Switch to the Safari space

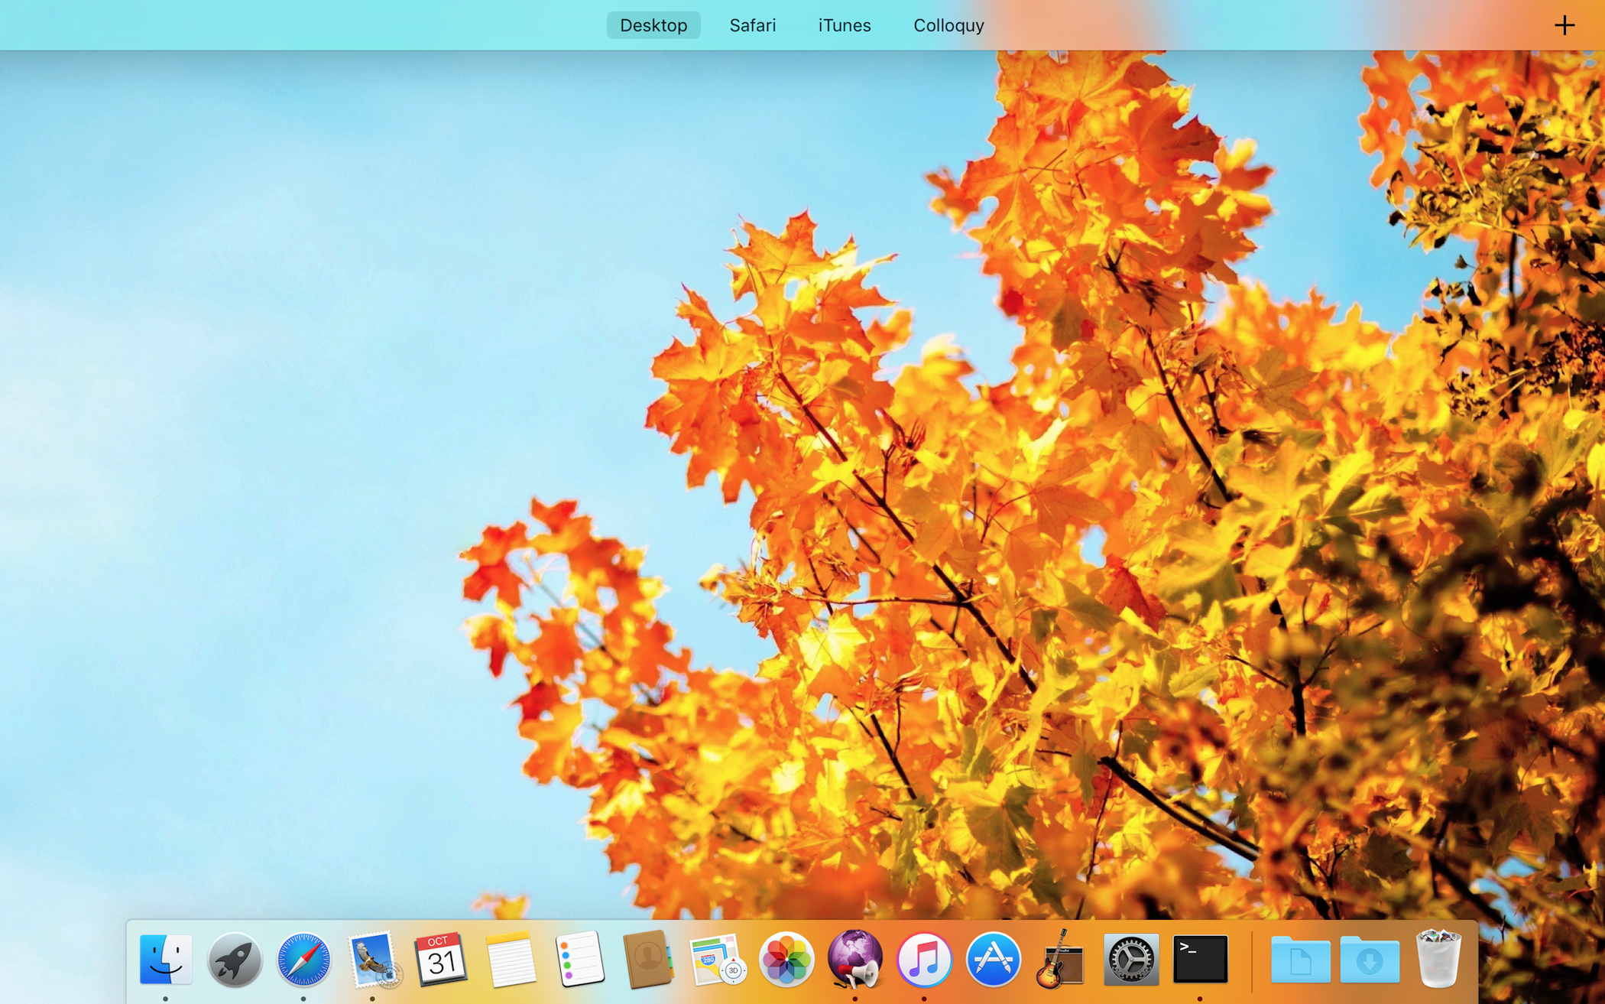(752, 25)
